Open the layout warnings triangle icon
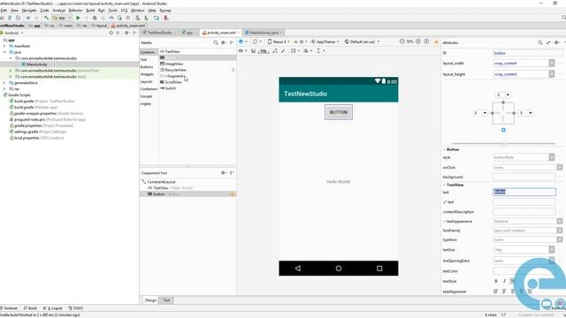566x318 pixels. (436, 42)
